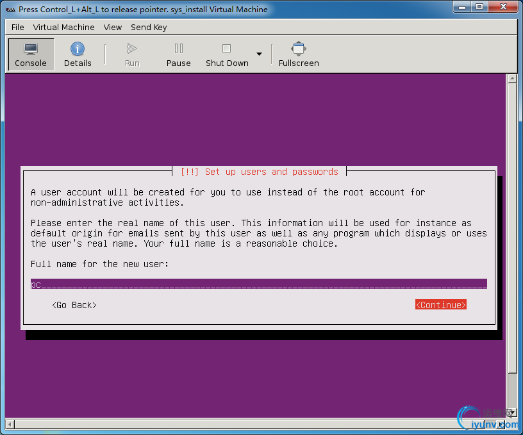This screenshot has height=435, width=523.
Task: Click 'Full name for the new user:' label
Action: coord(99,264)
